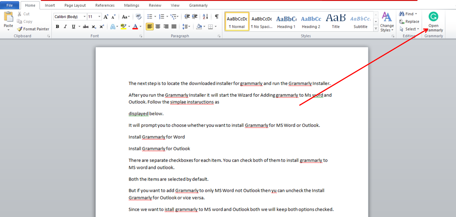Image resolution: width=456 pixels, height=217 pixels.
Task: Toggle show/hide paragraph marks
Action: [217, 17]
